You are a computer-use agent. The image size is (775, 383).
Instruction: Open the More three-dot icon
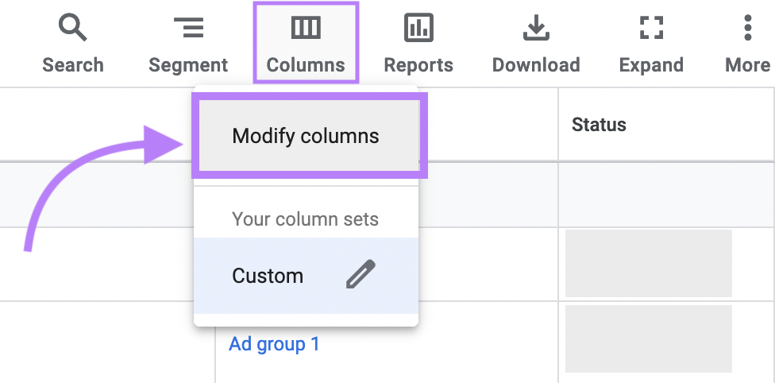747,27
